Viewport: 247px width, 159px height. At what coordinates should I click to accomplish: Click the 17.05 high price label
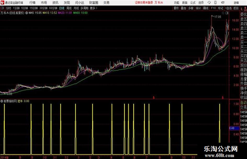pyautogui.click(x=218, y=17)
